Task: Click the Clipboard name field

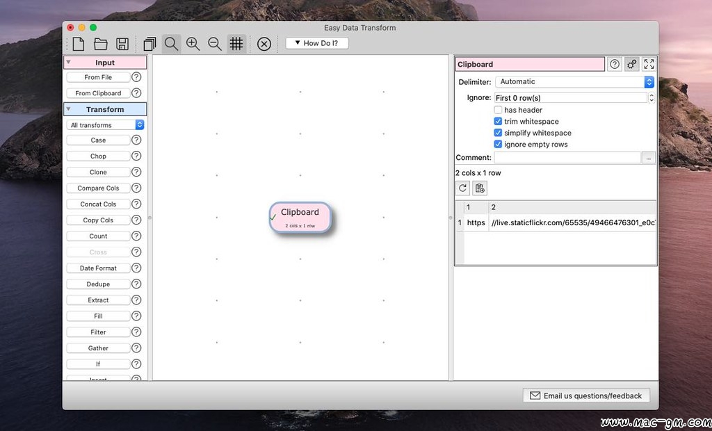Action: [x=530, y=64]
